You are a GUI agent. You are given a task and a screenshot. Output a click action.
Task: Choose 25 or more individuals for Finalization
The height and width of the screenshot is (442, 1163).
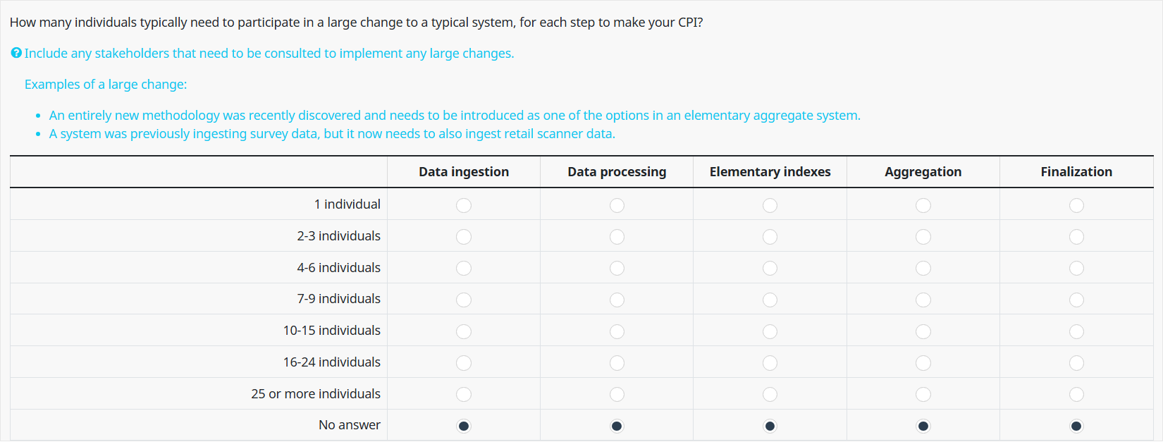pyautogui.click(x=1076, y=394)
